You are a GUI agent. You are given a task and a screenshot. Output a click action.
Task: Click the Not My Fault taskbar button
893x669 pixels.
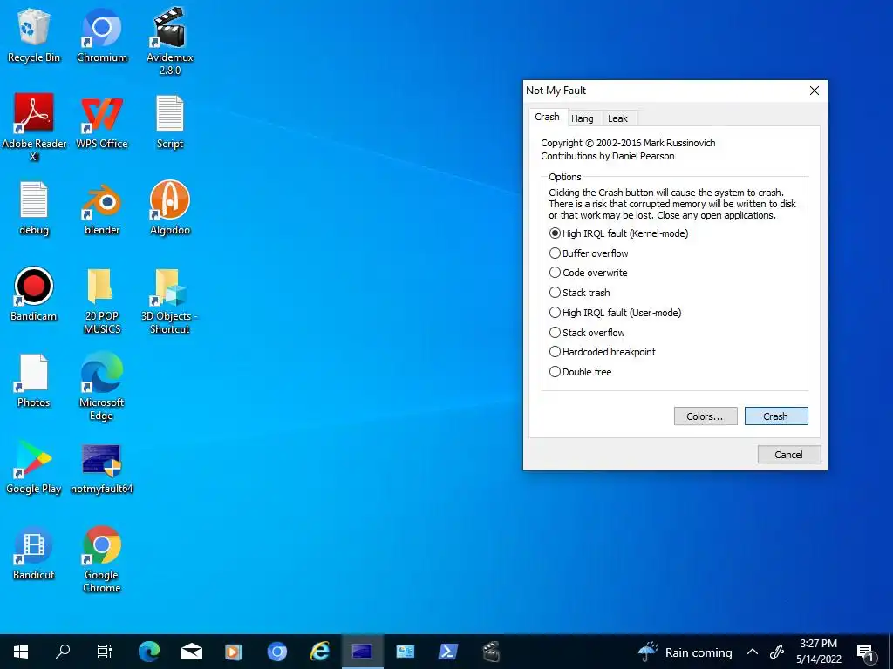(362, 652)
